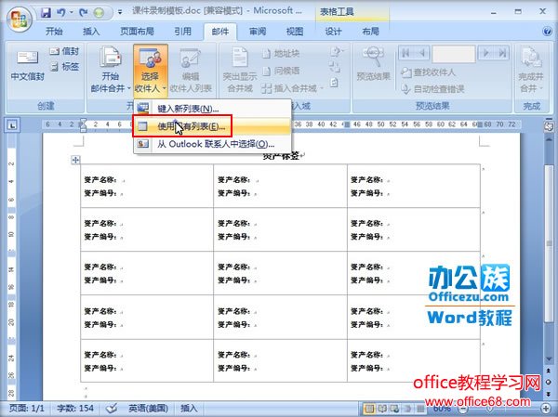This screenshot has height=417, width=558.
Task: Switch to the 审阅 tab
Action: pos(258,32)
